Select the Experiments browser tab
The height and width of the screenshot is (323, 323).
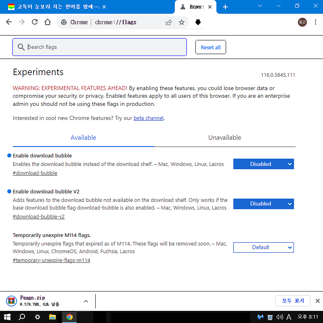[x=195, y=7]
